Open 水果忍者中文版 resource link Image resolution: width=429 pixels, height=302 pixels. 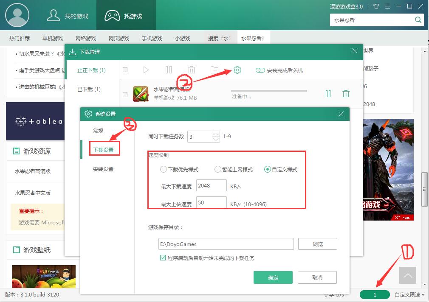pyautogui.click(x=33, y=193)
